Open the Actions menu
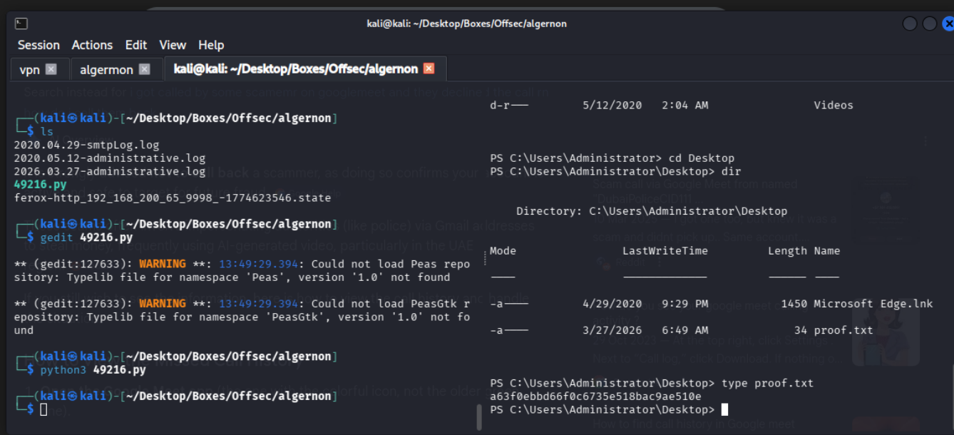The width and height of the screenshot is (954, 435). pyautogui.click(x=92, y=45)
